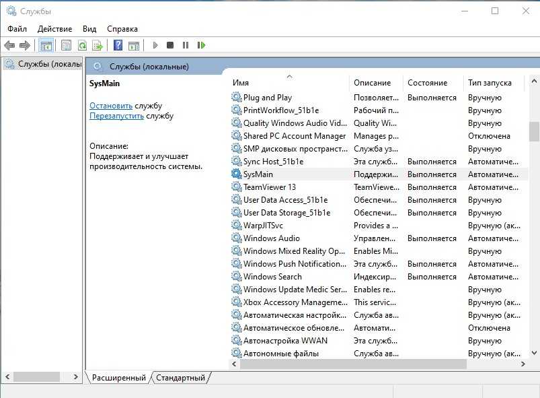Select the PrintWorkflow_51b1e service

click(378, 110)
